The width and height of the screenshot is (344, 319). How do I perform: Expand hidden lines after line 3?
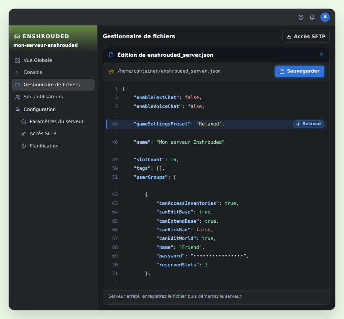(x=115, y=115)
